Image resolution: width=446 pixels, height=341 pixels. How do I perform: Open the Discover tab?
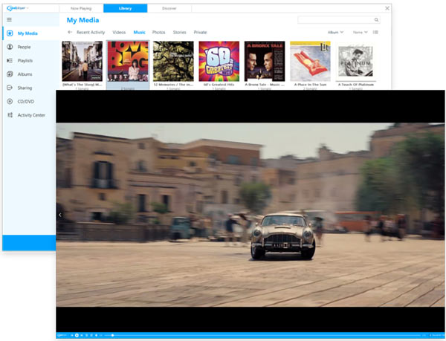pyautogui.click(x=169, y=8)
